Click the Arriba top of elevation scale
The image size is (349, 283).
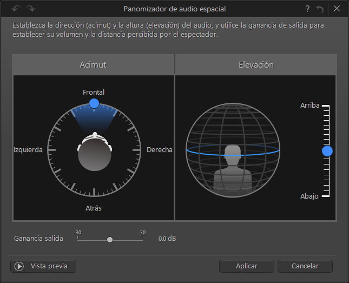pos(326,106)
